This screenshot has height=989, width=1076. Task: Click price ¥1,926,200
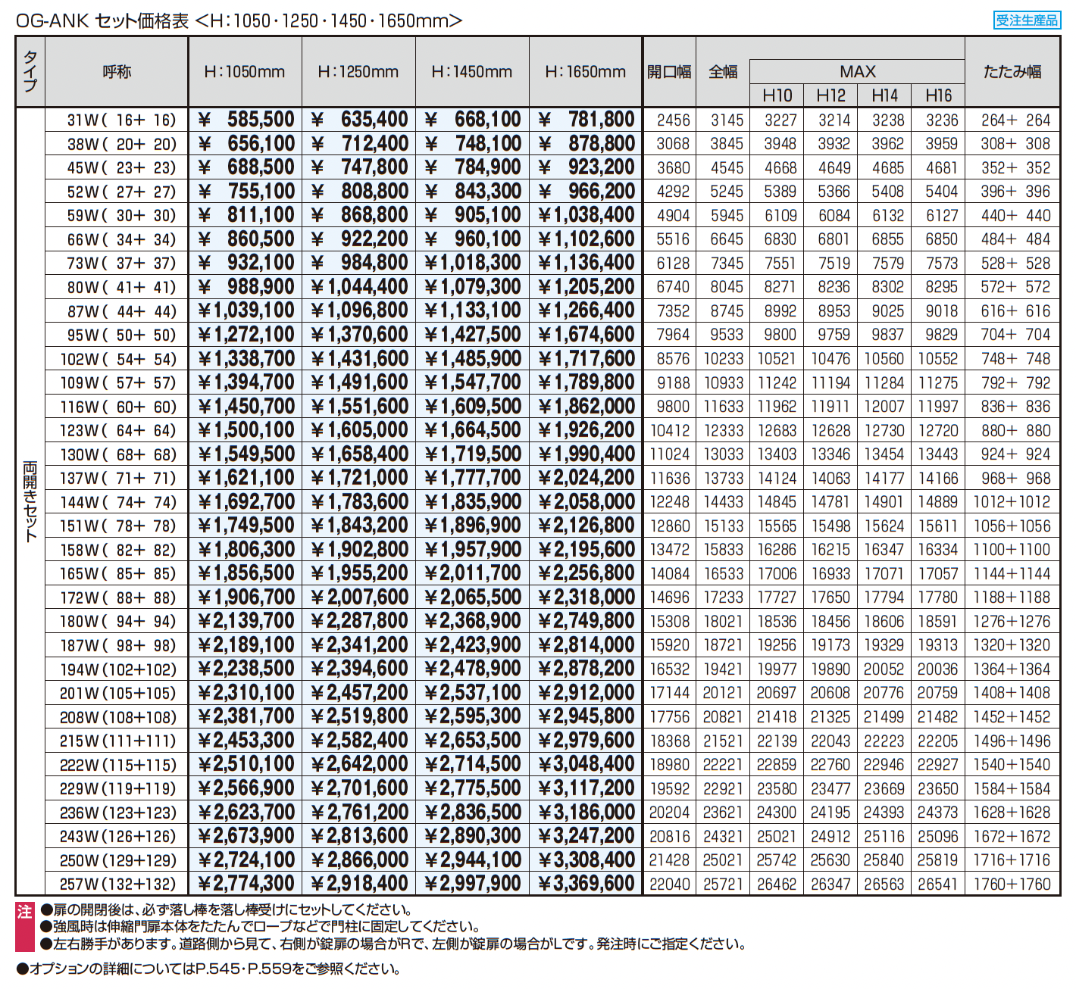[x=586, y=430]
